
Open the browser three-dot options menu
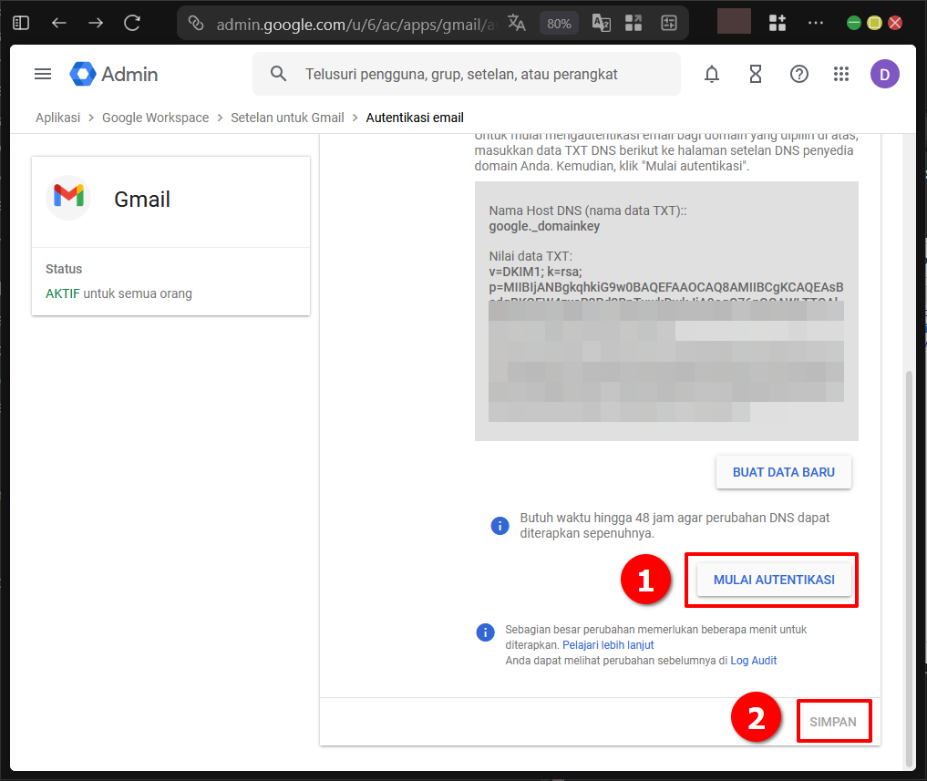(x=815, y=23)
